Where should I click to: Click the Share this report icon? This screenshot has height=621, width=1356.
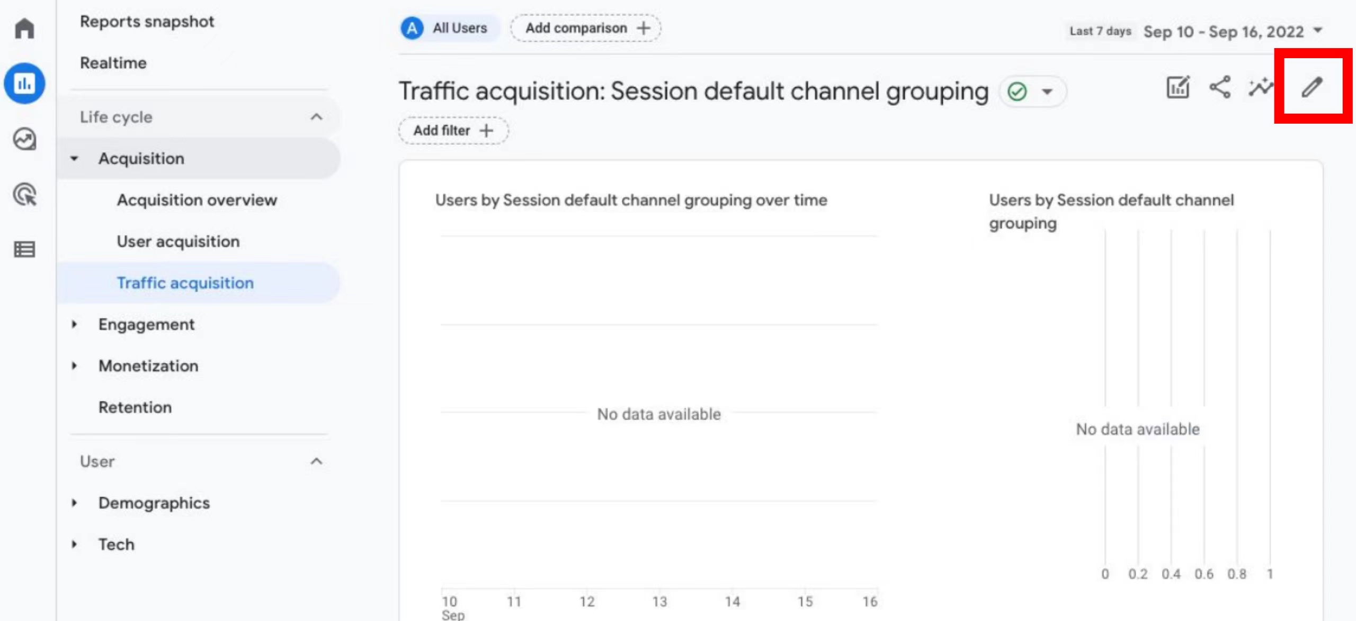tap(1219, 87)
